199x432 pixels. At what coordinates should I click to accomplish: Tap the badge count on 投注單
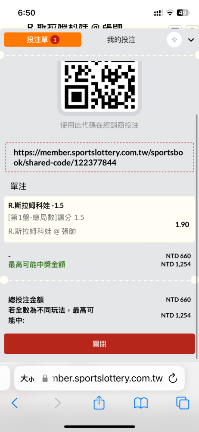[55, 40]
